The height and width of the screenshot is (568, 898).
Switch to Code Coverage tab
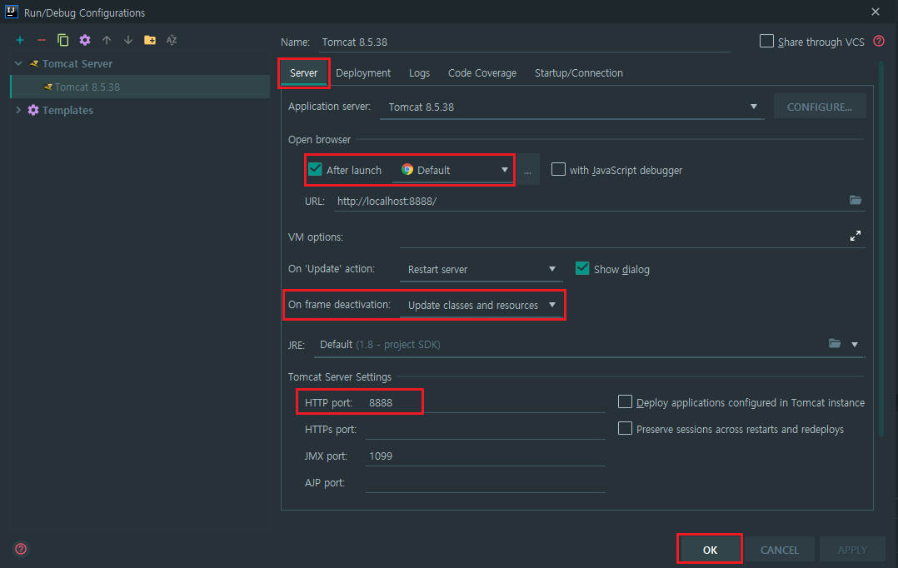click(x=482, y=73)
